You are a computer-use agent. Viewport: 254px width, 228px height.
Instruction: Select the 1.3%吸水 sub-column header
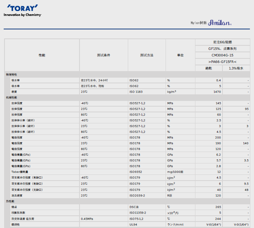(236, 68)
